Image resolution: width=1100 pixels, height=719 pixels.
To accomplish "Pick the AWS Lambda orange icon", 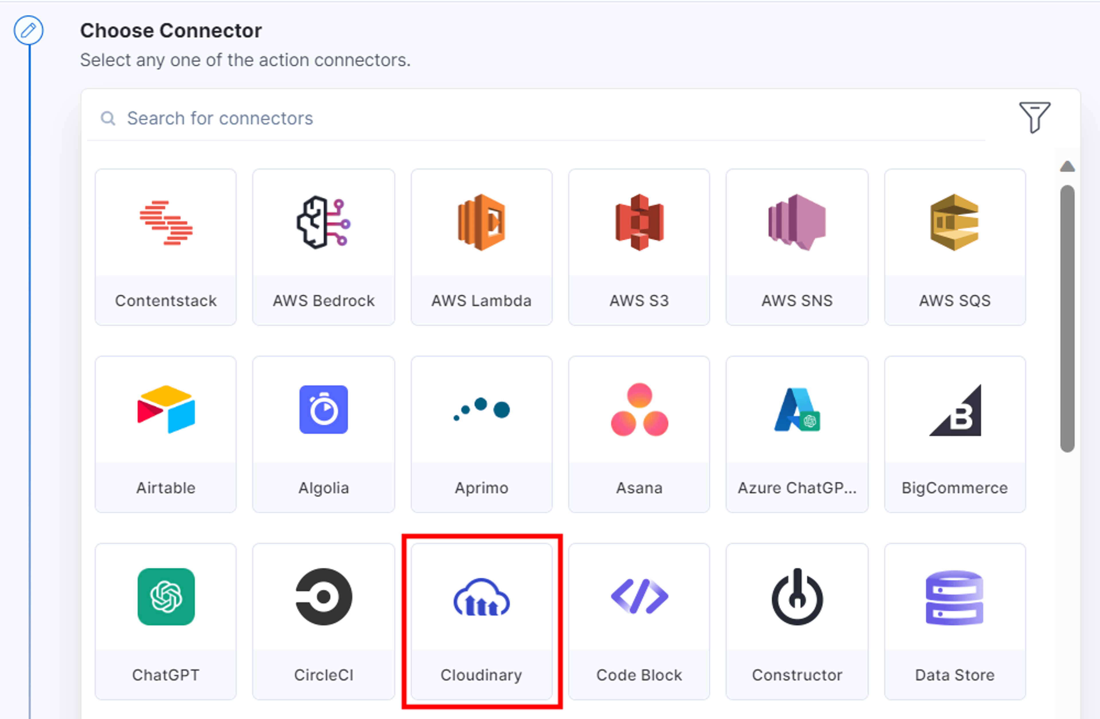I will [x=481, y=223].
